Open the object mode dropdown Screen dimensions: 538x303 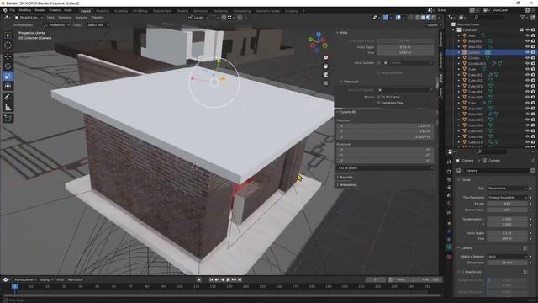29,17
